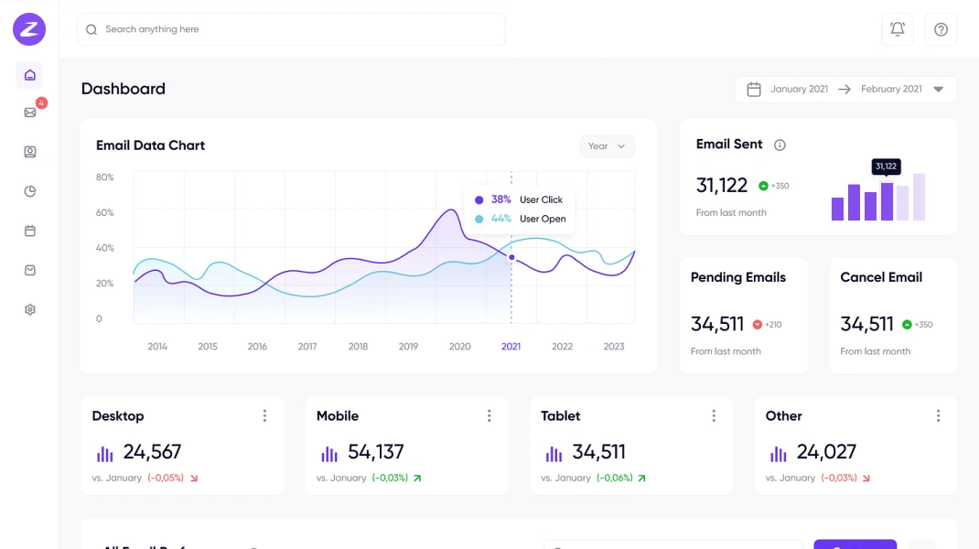Open the pie chart analytics icon
979x549 pixels.
tap(29, 191)
